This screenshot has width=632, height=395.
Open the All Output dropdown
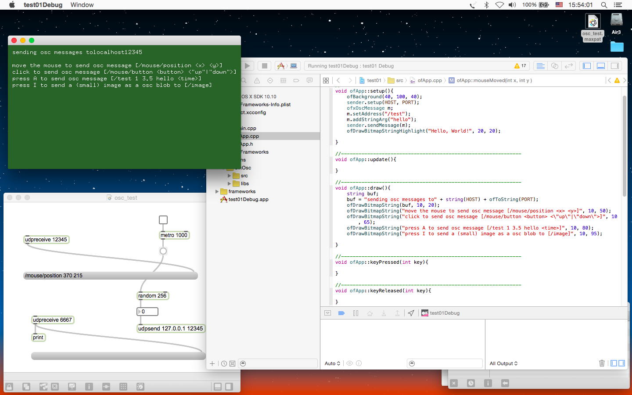[x=503, y=363]
